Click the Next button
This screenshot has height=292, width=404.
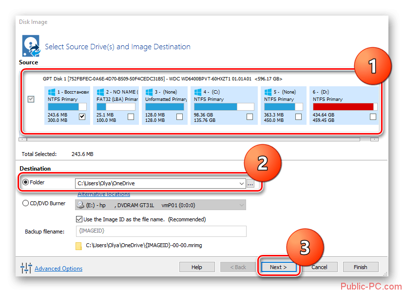coord(278,267)
